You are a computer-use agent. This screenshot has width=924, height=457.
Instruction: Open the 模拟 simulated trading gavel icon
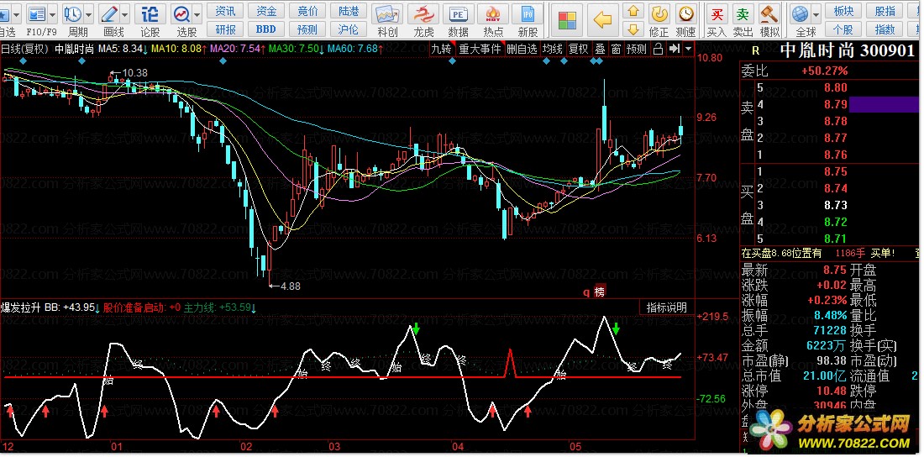tap(769, 13)
